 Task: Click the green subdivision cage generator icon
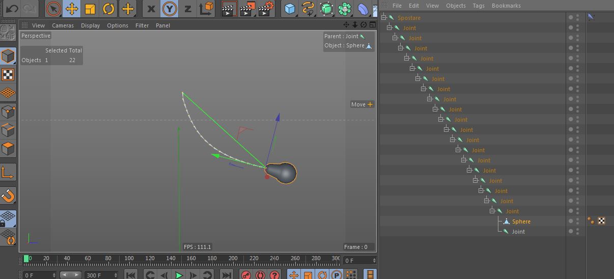(x=326, y=9)
